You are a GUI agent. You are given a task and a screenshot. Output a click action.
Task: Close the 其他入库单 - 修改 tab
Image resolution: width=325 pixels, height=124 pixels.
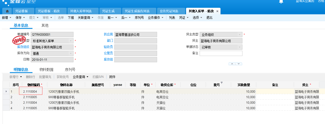(217, 11)
